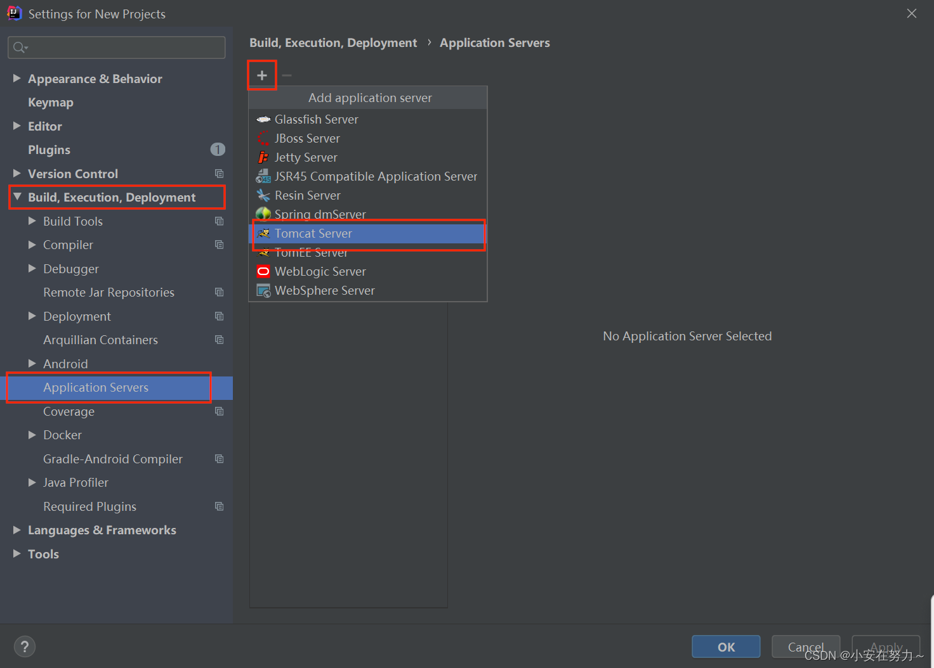Expand the Android subtree arrow
The image size is (934, 668).
(32, 363)
